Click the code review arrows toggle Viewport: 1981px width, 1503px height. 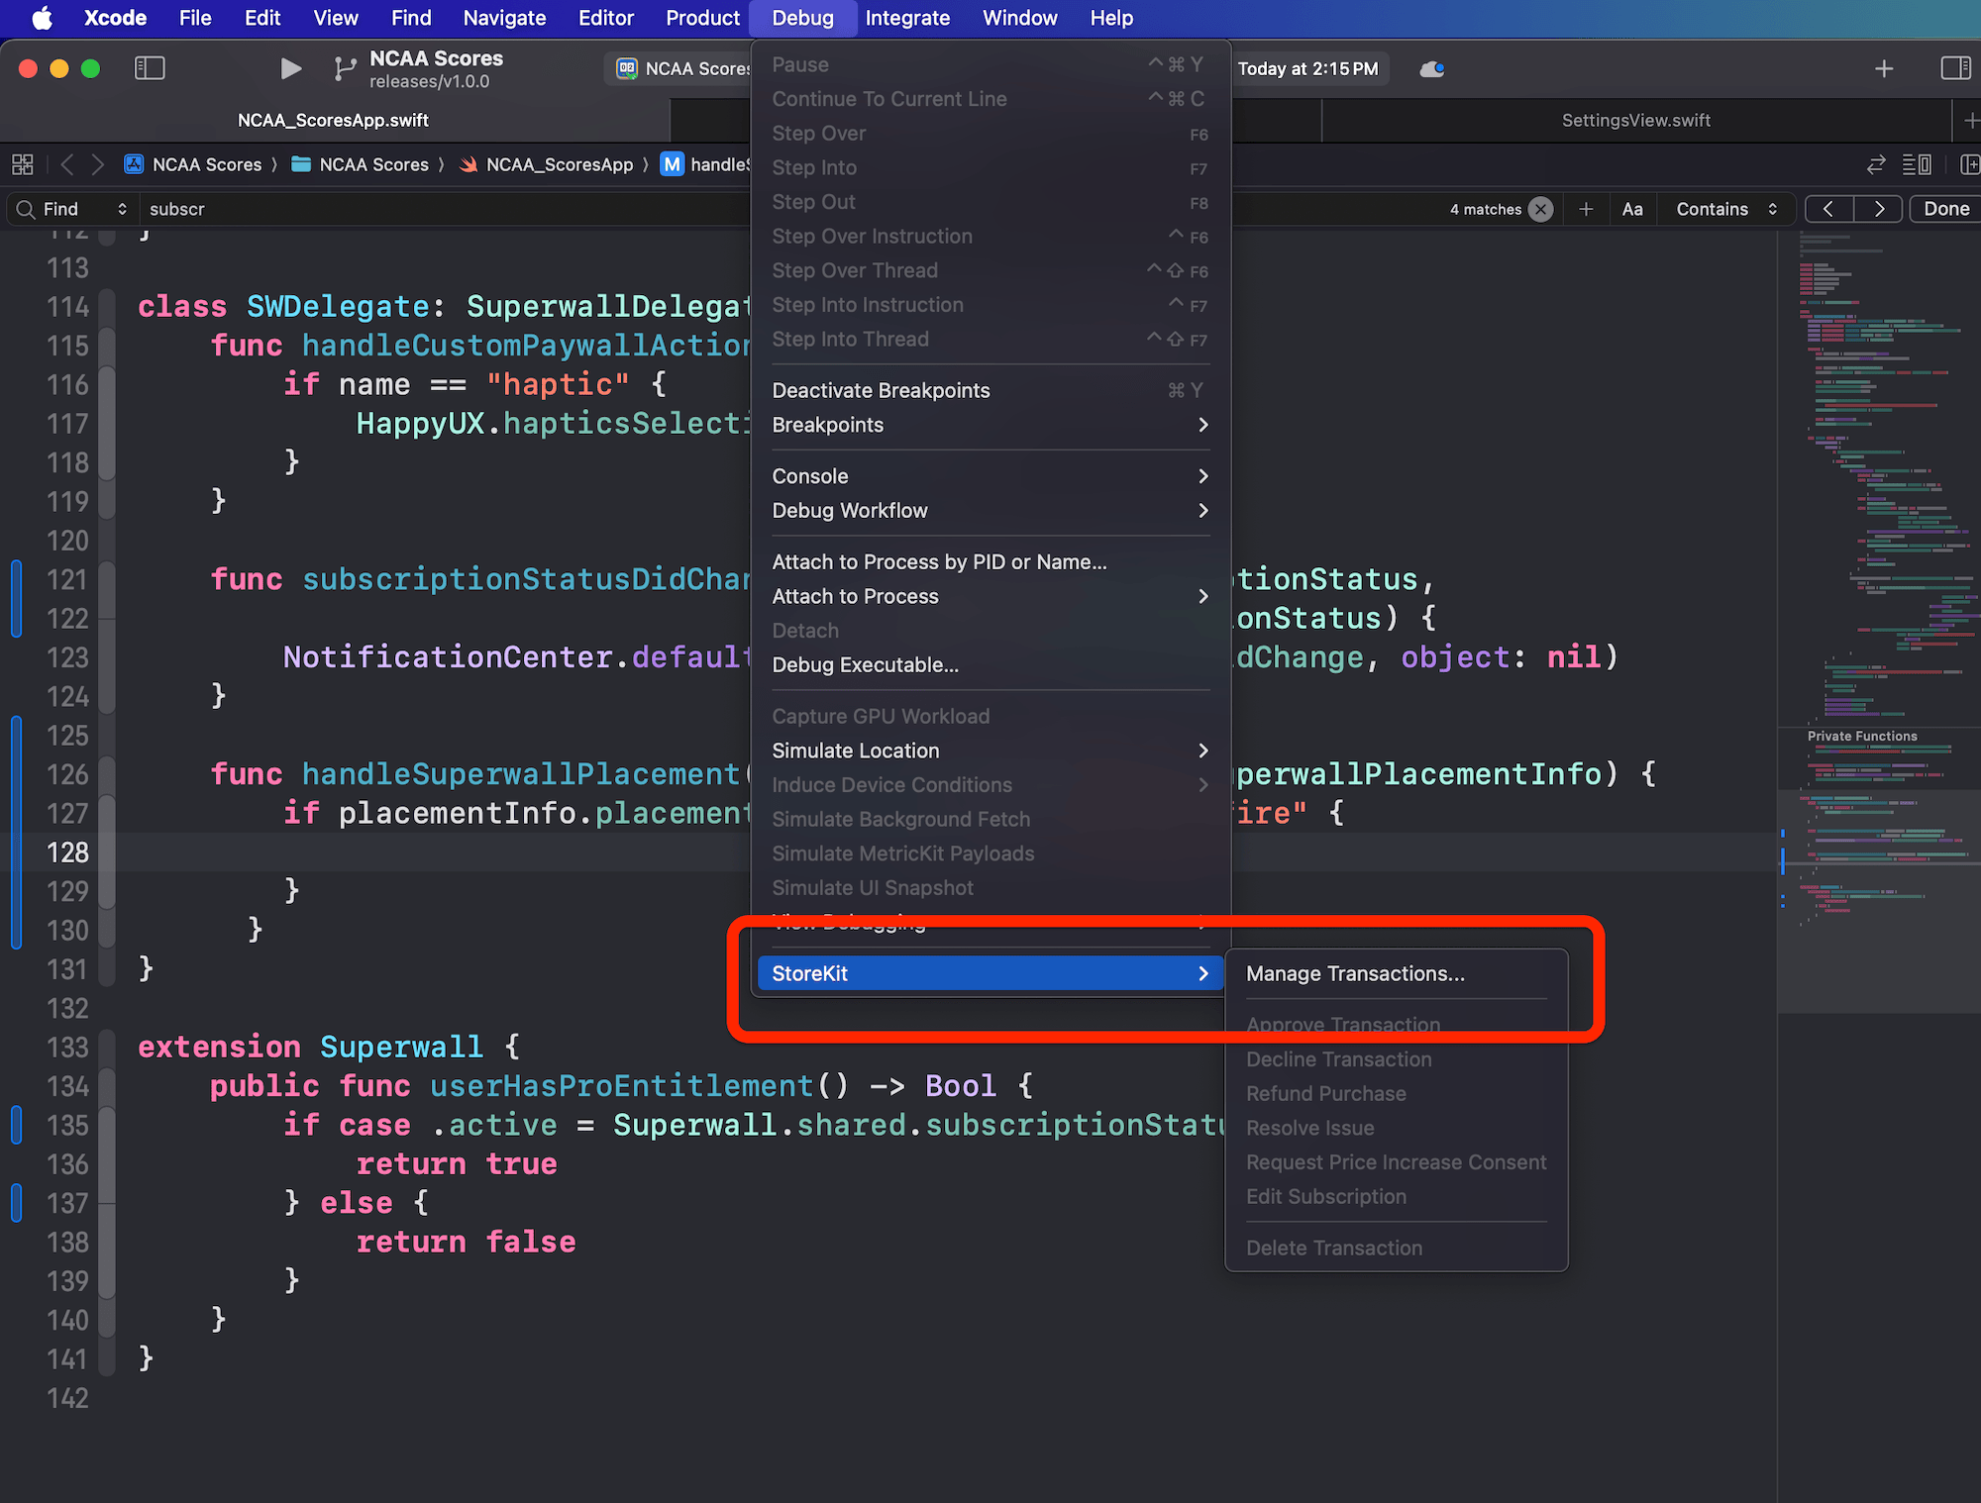point(1876,164)
